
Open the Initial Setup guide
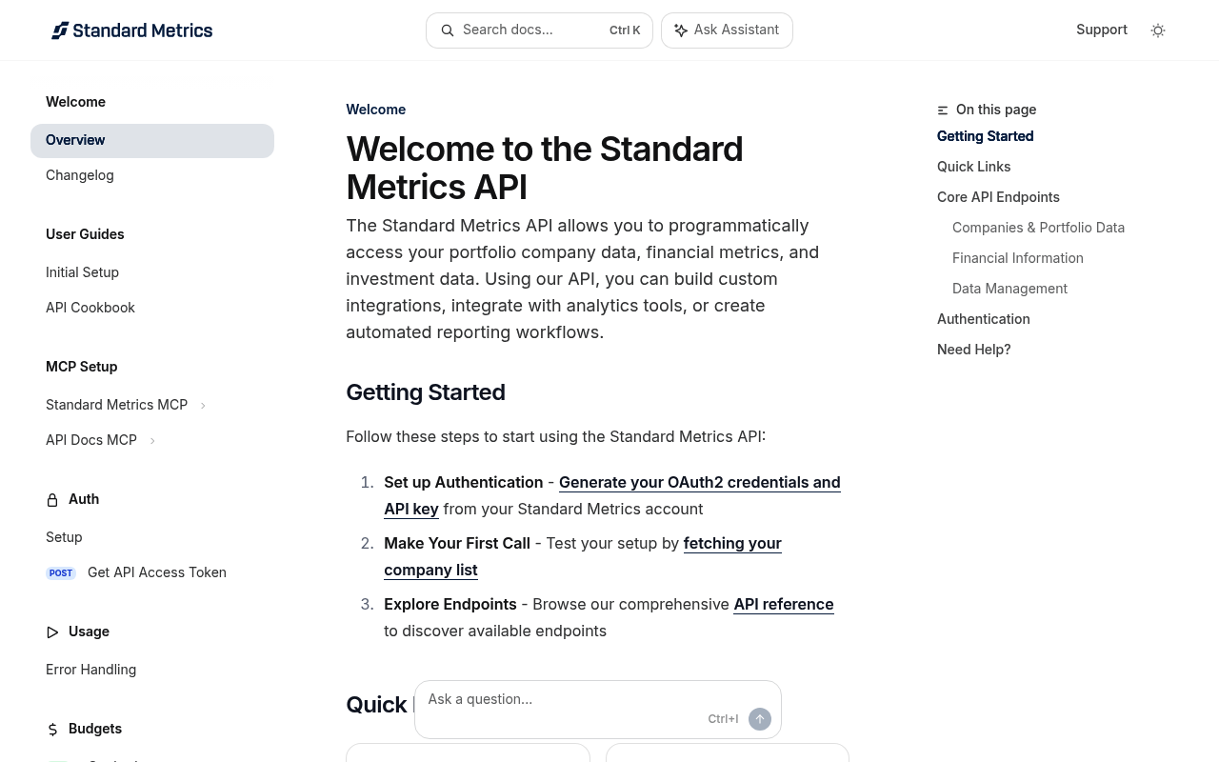click(83, 272)
